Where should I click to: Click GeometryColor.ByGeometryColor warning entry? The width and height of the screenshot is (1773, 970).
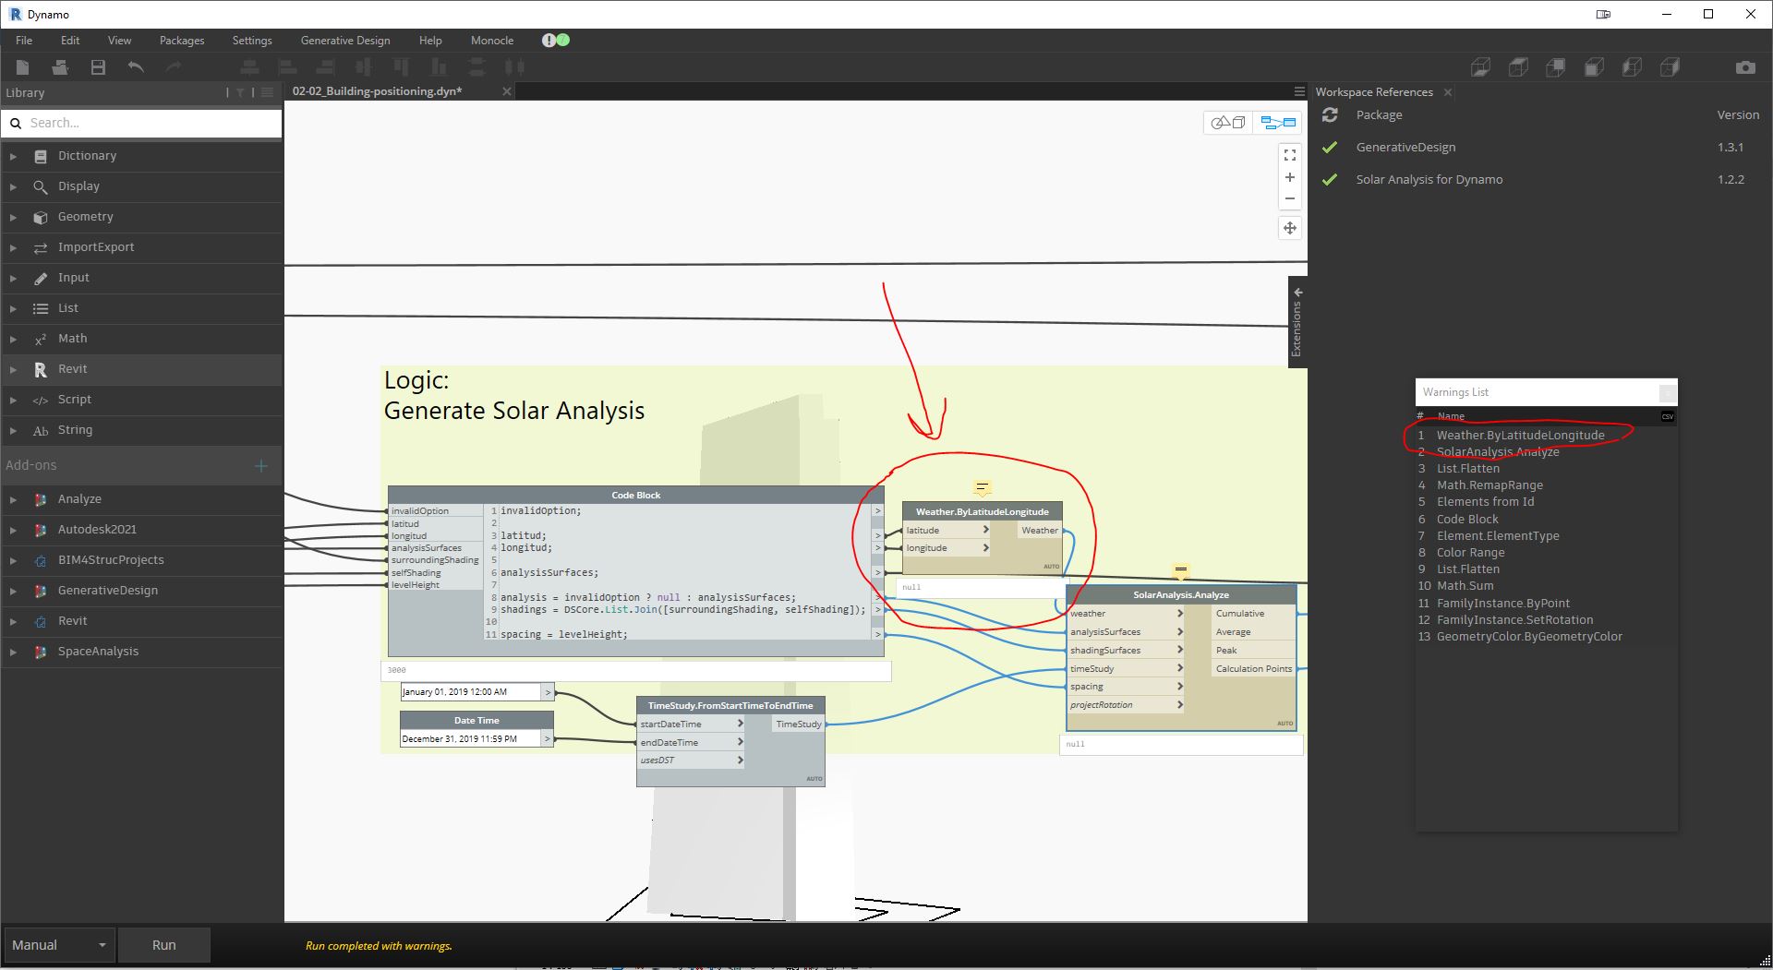pos(1529,637)
